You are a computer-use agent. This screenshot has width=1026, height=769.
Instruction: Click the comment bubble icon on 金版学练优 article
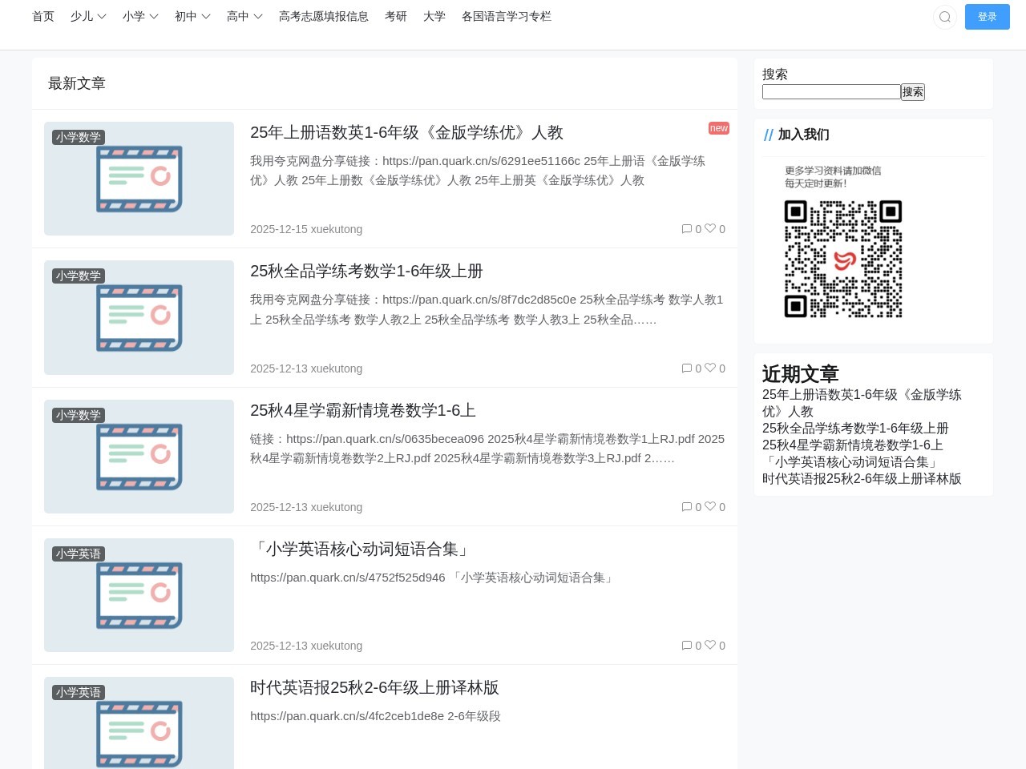688,229
